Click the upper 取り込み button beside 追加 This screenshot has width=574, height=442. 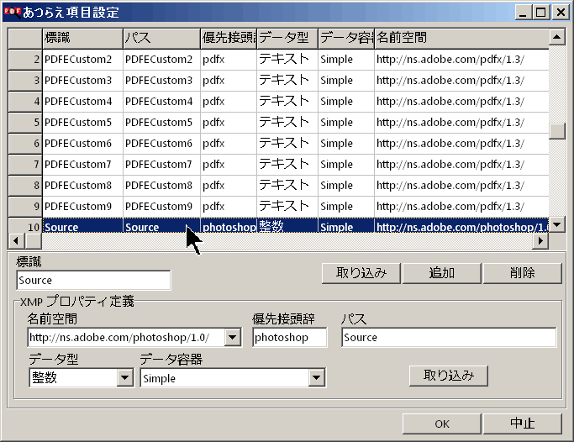click(x=361, y=272)
